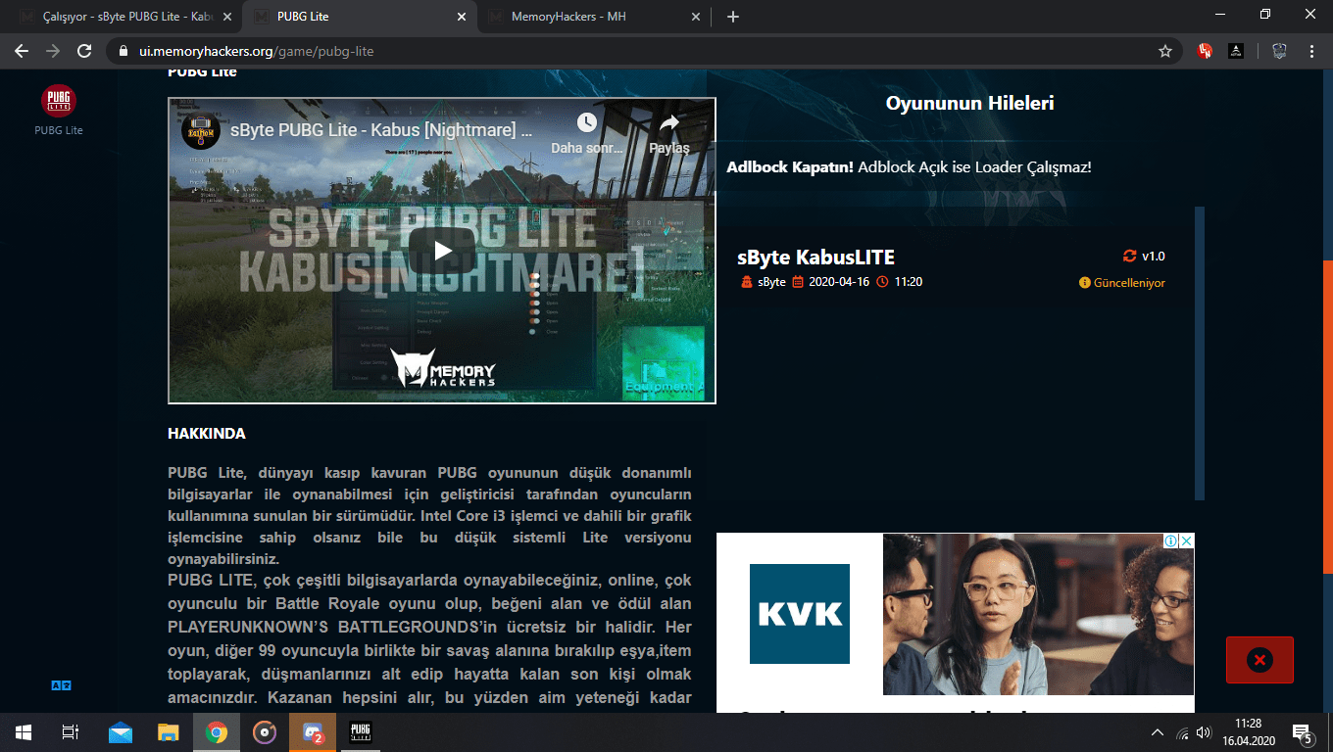1333x752 pixels.
Task: Close the MemoryHackers - MH tab
Action: point(696,17)
